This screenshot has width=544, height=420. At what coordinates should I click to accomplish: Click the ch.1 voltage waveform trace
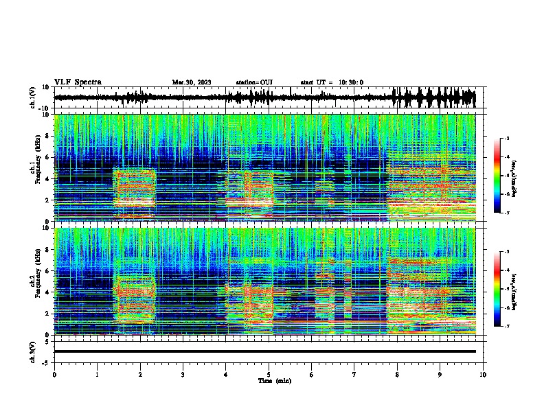coord(265,97)
